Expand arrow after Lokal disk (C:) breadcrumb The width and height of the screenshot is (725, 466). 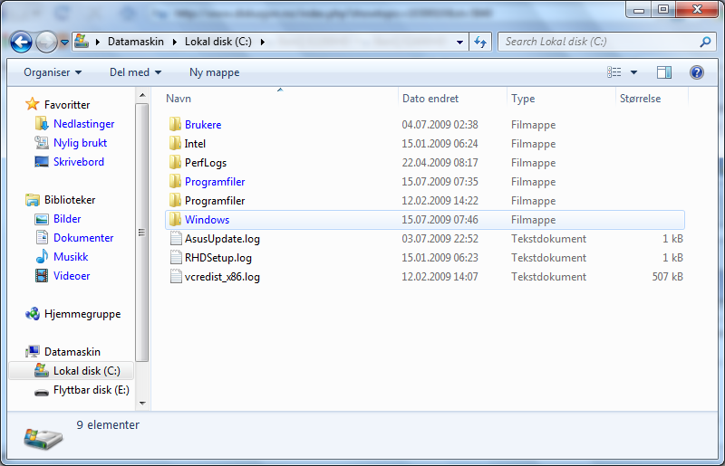tap(263, 42)
